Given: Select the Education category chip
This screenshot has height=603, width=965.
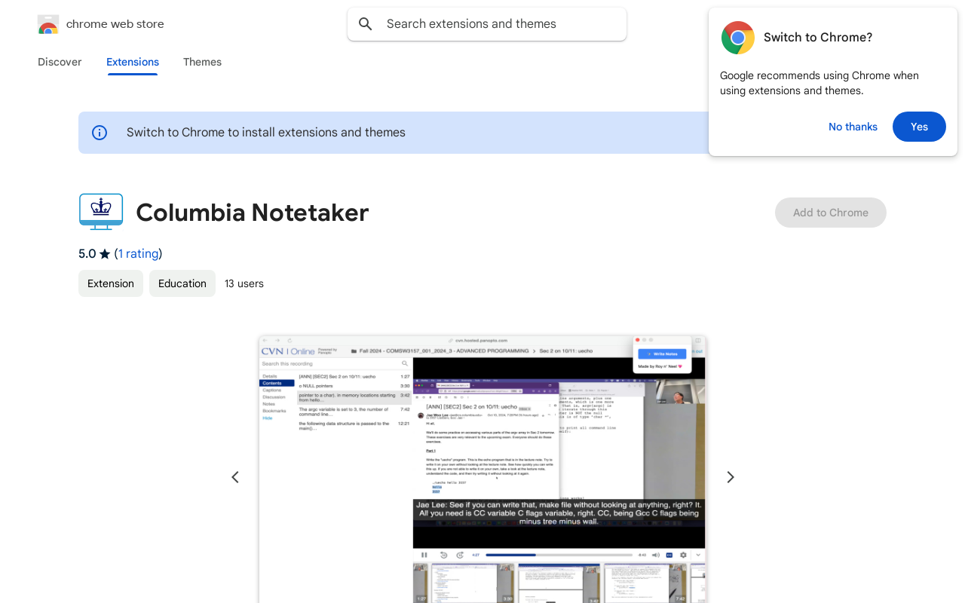Looking at the screenshot, I should click(182, 283).
